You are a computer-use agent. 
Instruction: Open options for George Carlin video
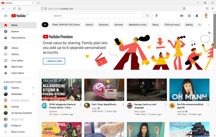165,105
